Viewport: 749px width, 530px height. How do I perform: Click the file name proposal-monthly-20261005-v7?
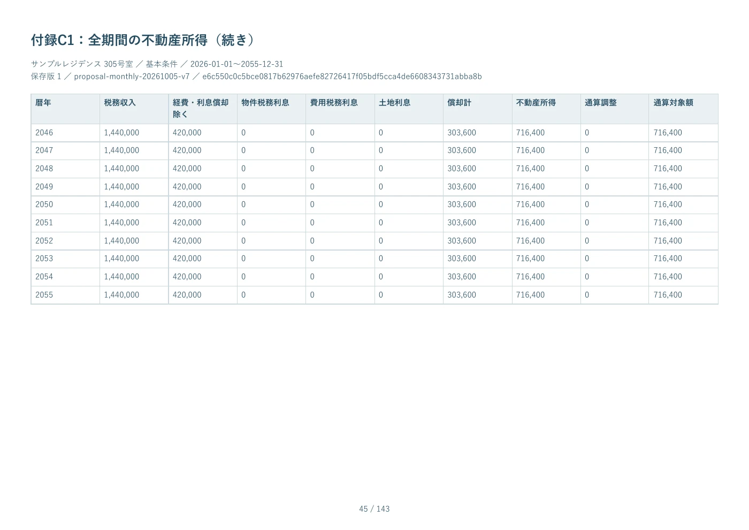[132, 76]
